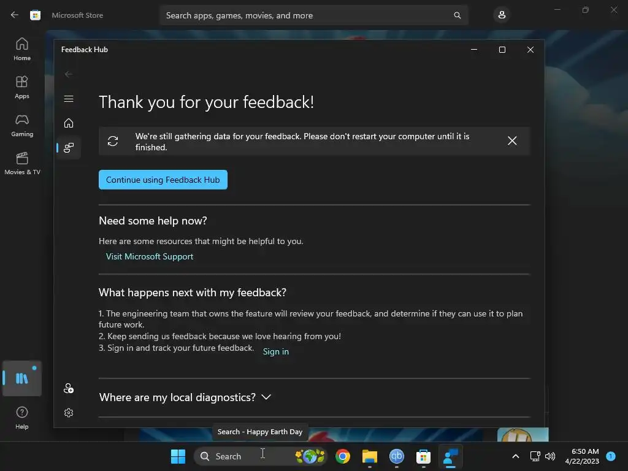The image size is (628, 471).
Task: Open Movies & TV in Microsoft Store
Action: pyautogui.click(x=22, y=163)
